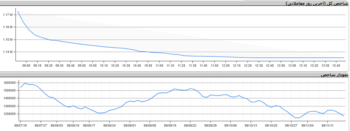This screenshot has height=131, width=350.
Task: Click the intraday line's starting peak point
Action: pyautogui.click(x=18, y=11)
